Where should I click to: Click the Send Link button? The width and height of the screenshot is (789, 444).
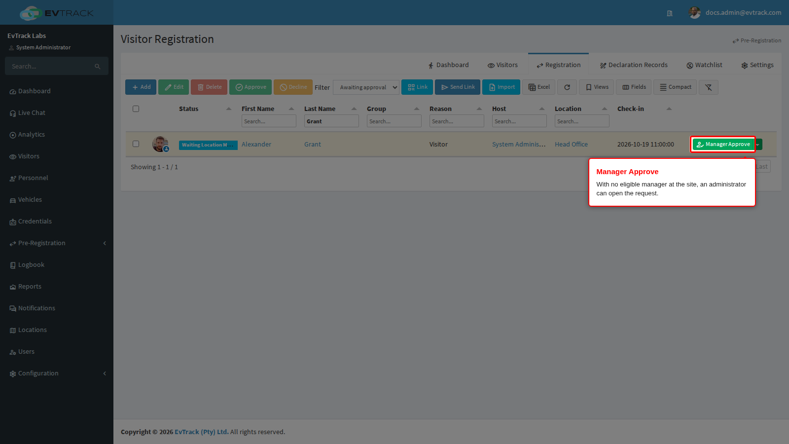(x=458, y=87)
